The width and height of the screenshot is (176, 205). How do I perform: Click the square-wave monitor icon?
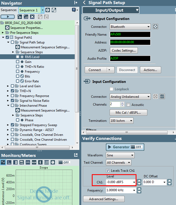pos(28,162)
